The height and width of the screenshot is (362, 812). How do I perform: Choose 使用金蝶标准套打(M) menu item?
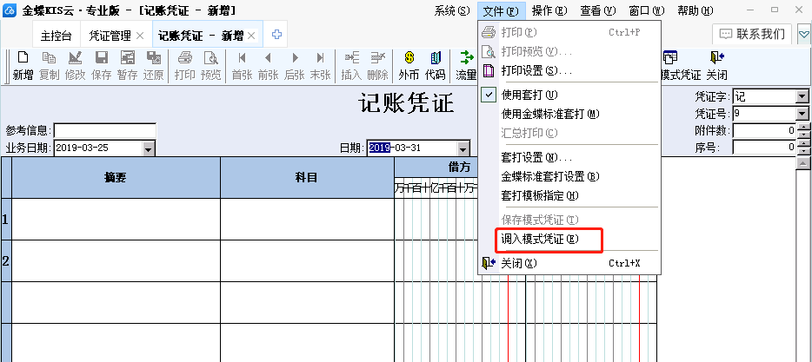pos(569,114)
